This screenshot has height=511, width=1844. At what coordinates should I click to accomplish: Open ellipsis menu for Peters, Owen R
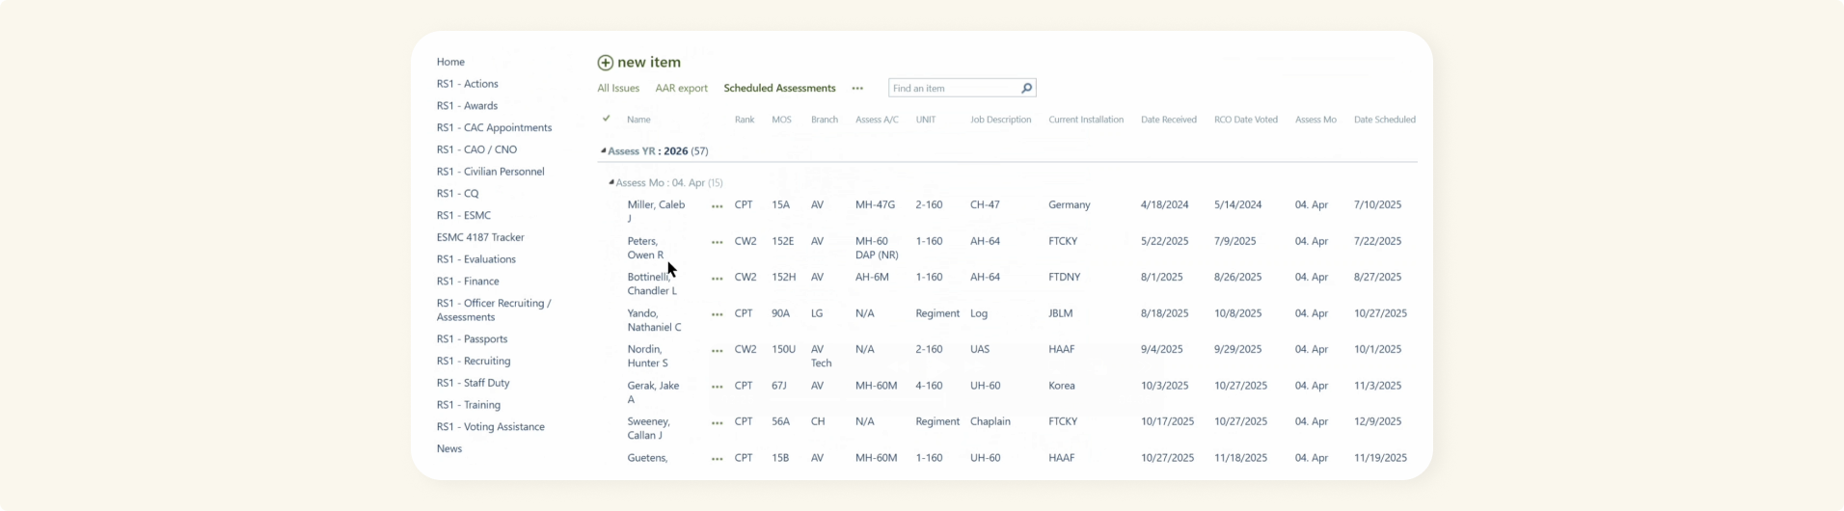717,243
